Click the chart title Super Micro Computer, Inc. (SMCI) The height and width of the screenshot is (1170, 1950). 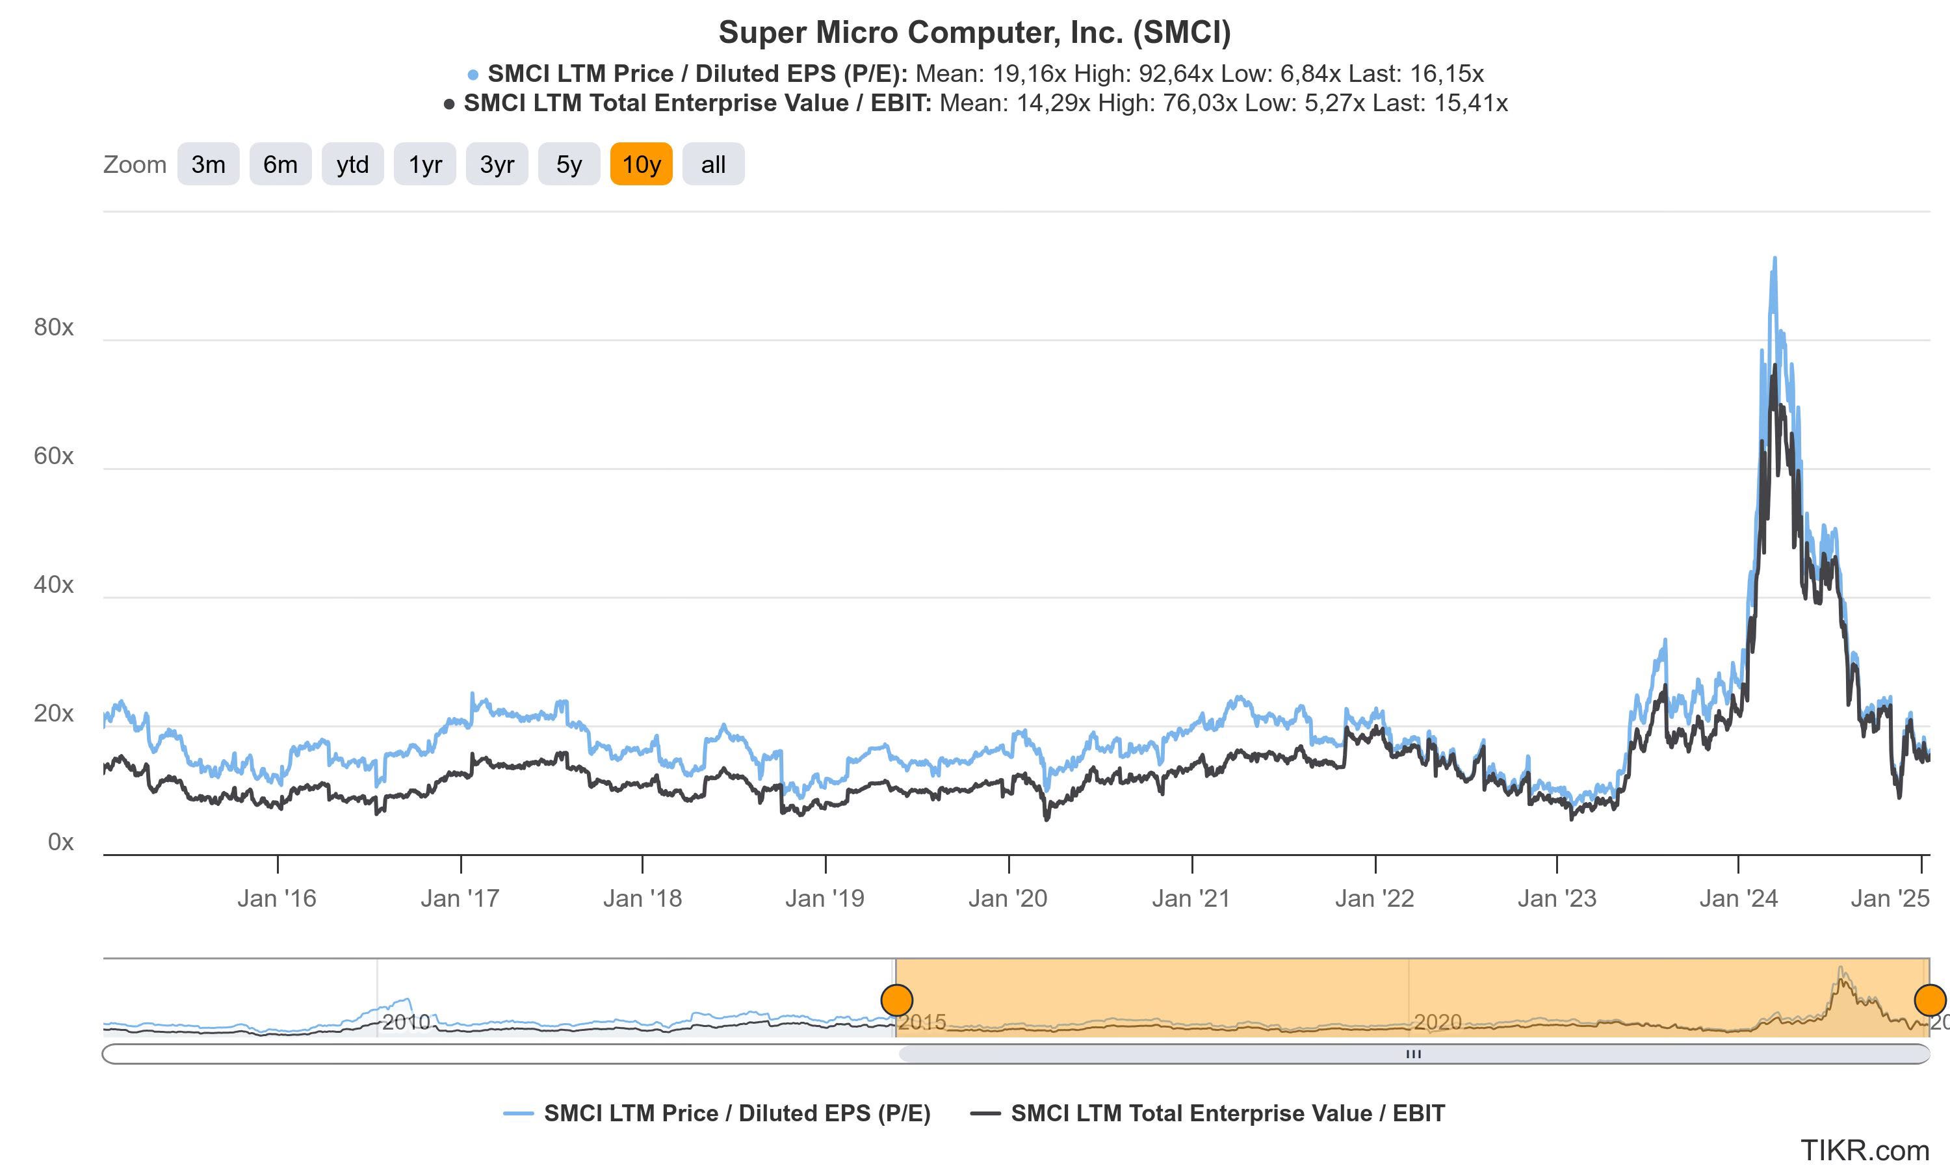coord(975,32)
